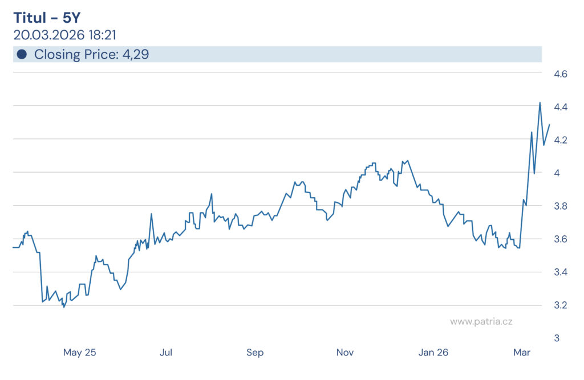Select the 20.03.2026 18:21 timestamp text
Screen dimensions: 584x380
tap(64, 35)
